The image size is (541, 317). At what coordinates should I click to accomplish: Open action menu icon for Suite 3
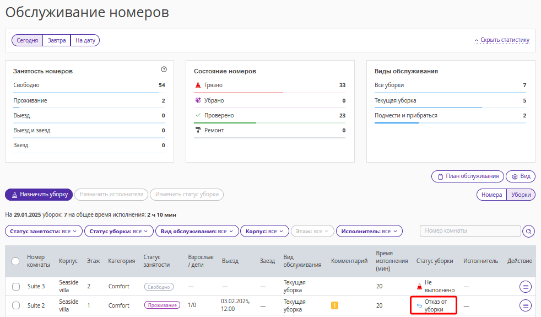click(526, 286)
